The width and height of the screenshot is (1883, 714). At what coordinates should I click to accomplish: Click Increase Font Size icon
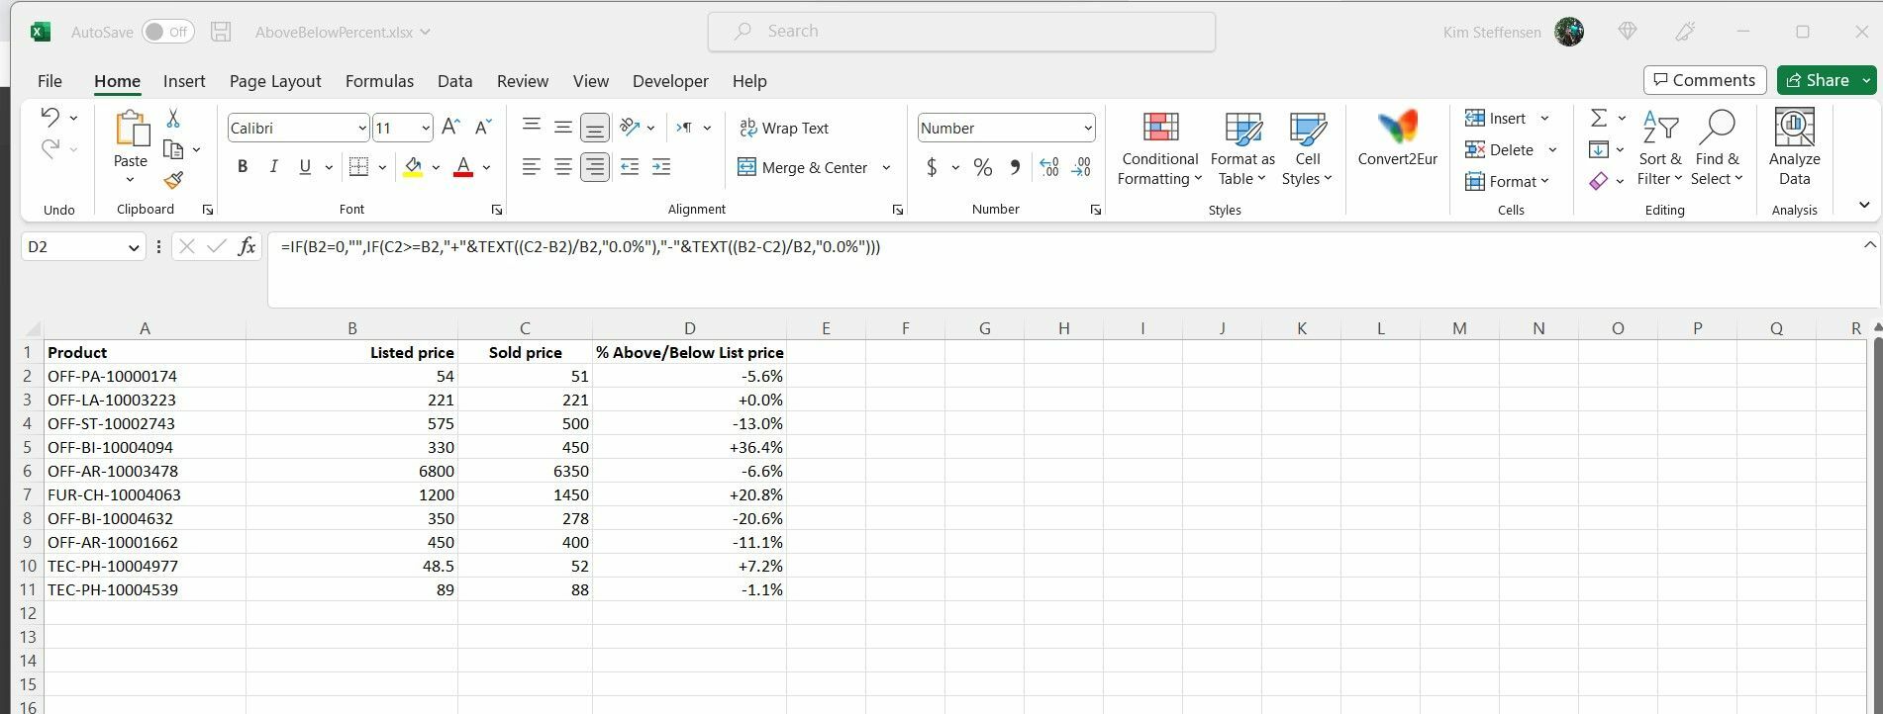450,127
